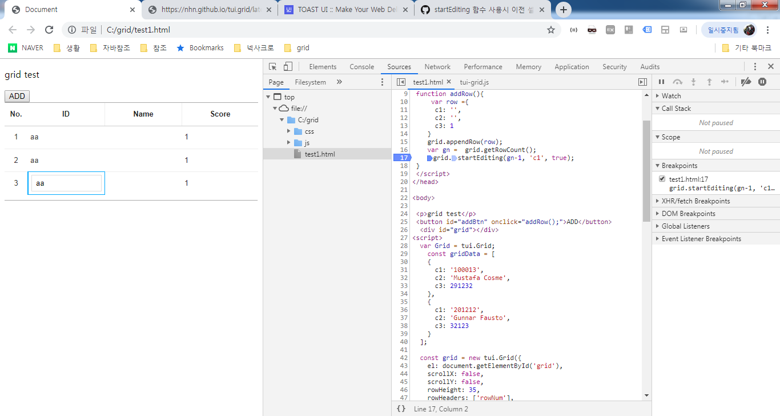Switch to the Network panel
The height and width of the screenshot is (416, 780).
tap(437, 66)
